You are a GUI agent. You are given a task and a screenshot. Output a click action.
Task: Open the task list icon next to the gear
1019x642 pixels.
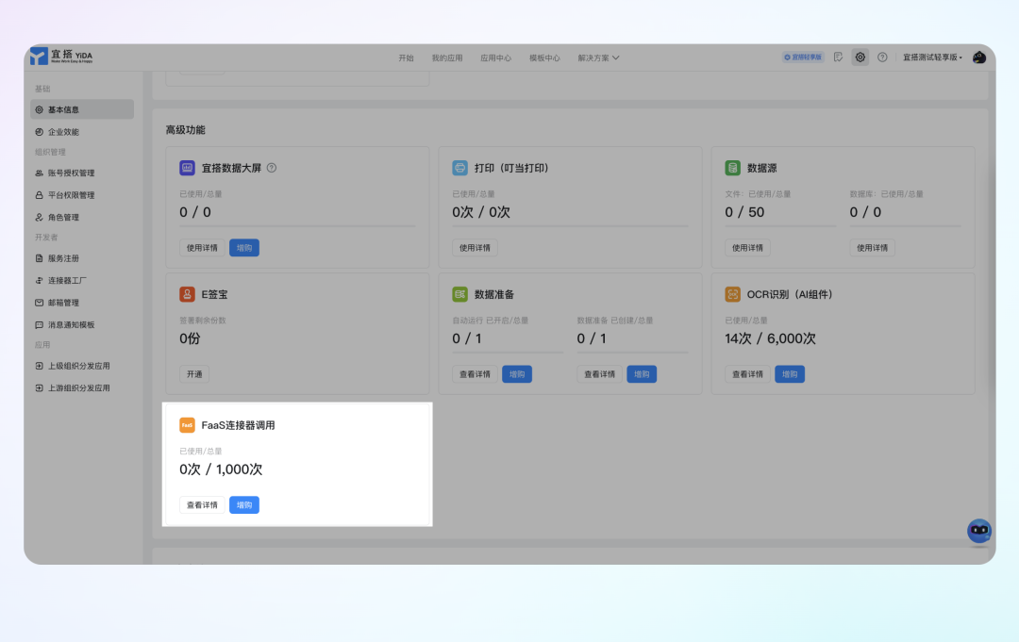tap(839, 58)
